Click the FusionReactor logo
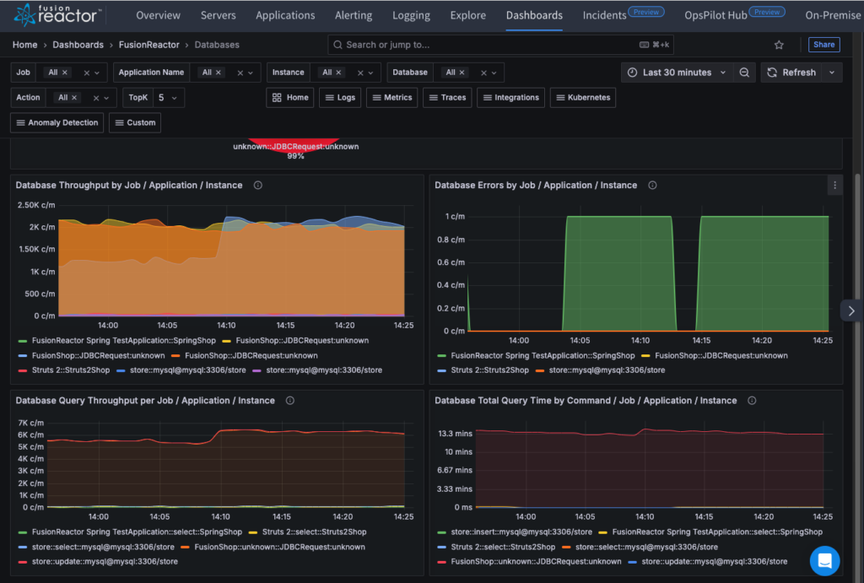Viewport: 864px width, 583px height. (57, 15)
